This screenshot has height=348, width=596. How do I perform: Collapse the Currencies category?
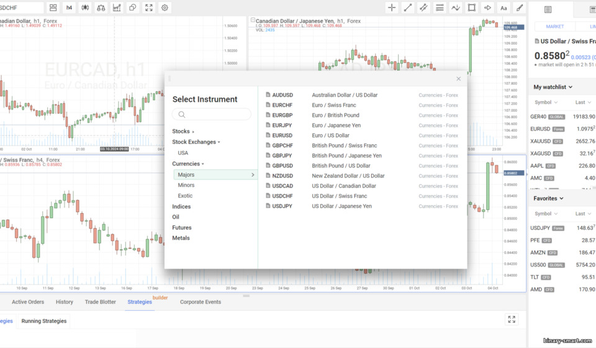pos(187,163)
